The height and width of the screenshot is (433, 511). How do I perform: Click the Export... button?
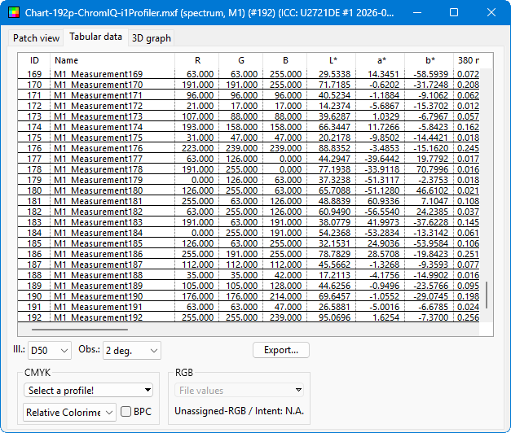(281, 350)
